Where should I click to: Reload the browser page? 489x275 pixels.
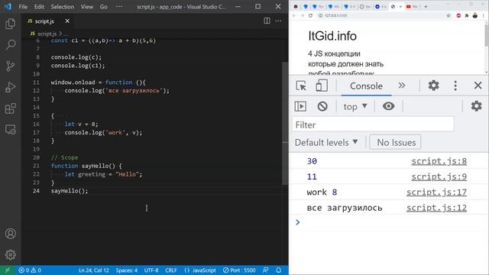[x=310, y=15]
